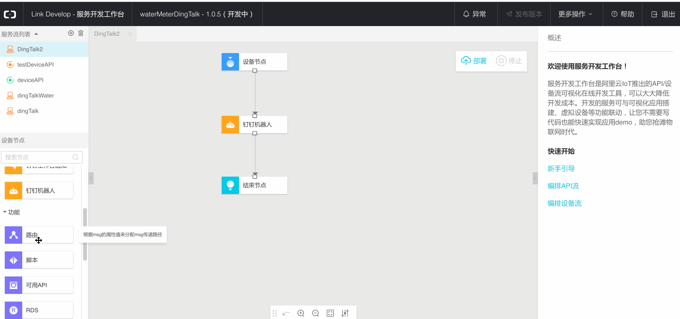Select testDeviceAPI in the service flow list

(44, 65)
